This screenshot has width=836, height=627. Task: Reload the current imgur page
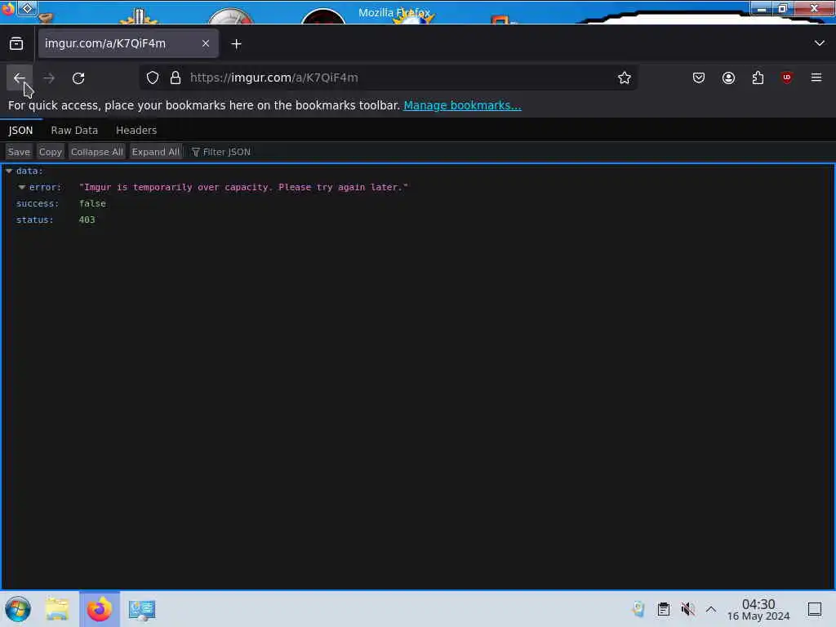point(78,78)
